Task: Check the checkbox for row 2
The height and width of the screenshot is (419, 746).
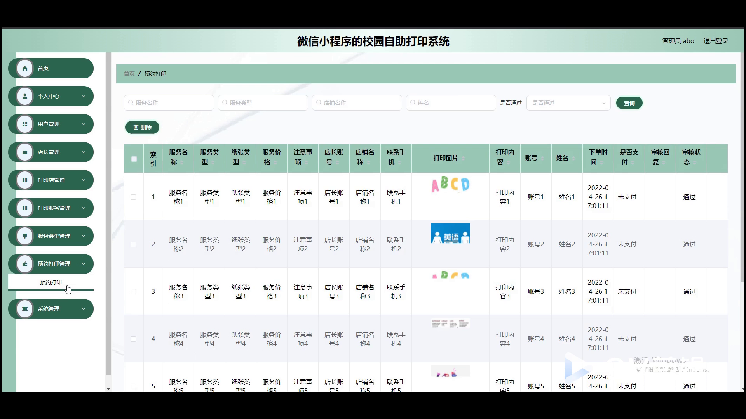Action: 133,244
